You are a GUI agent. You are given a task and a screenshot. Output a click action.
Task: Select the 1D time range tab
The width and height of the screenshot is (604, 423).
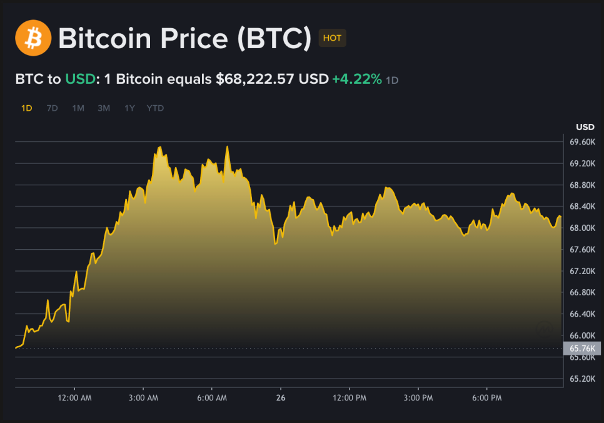coord(26,108)
